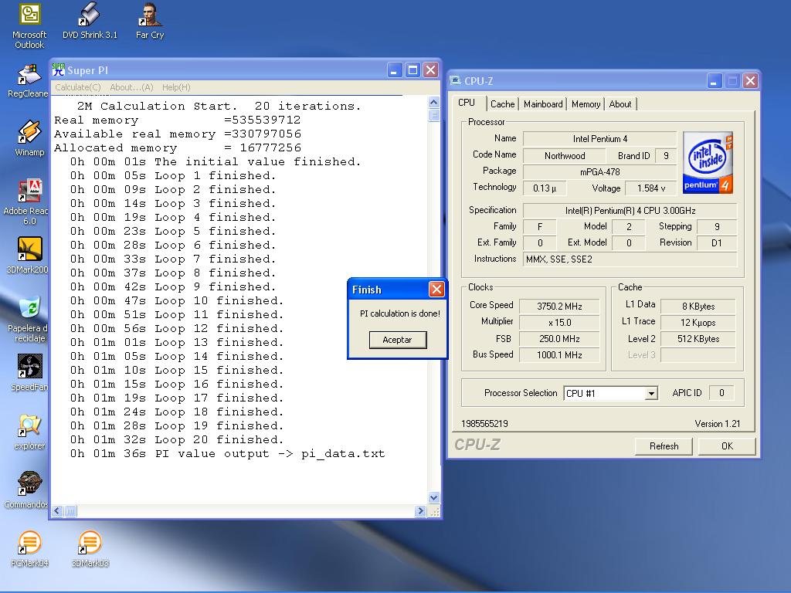Click the Refresh button in CPU-Z

664,446
